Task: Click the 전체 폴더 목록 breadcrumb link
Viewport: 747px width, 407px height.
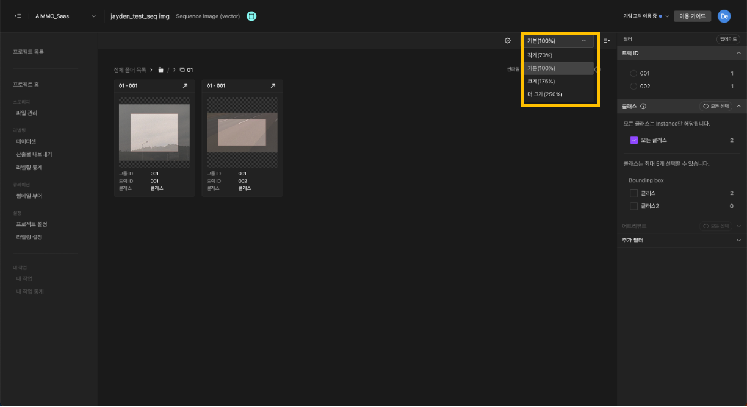Action: 129,70
